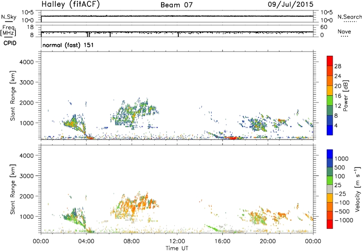
Task: Click the '28' power colorbar value
Action: point(338,66)
